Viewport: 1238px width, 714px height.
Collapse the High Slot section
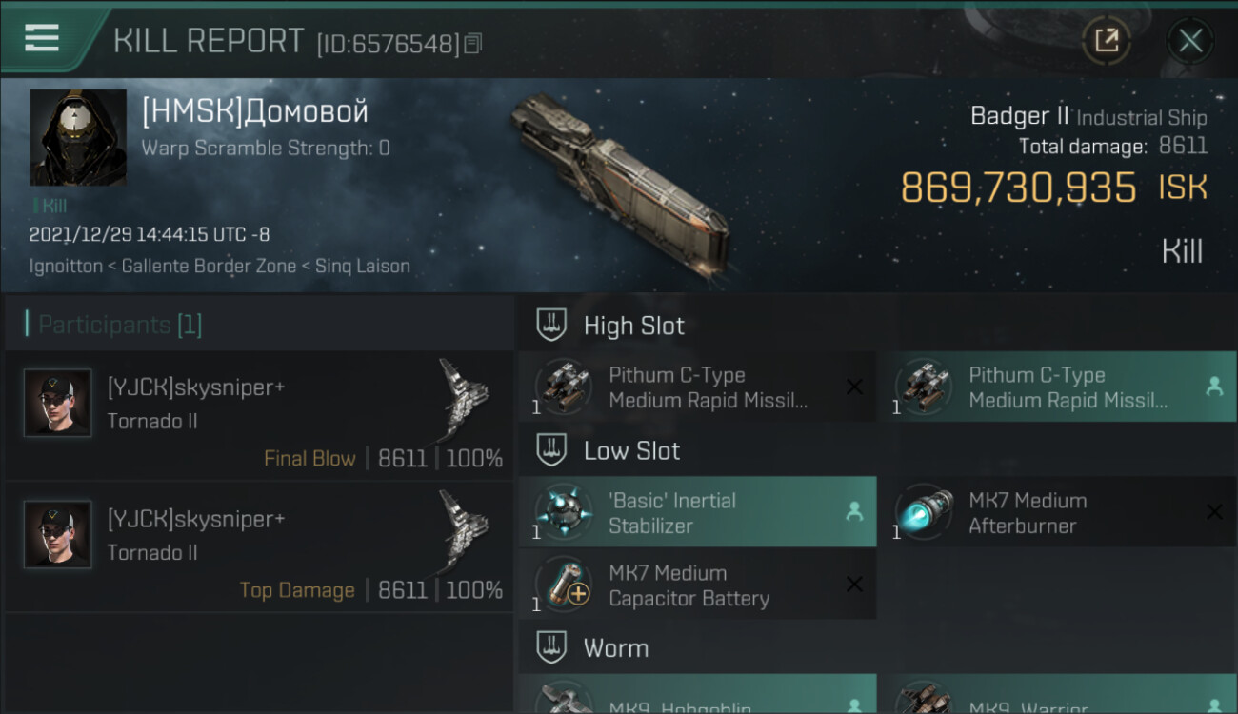552,326
